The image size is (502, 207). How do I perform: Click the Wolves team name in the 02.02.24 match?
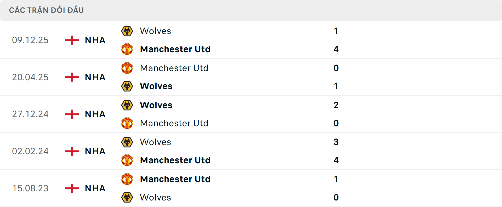(155, 142)
